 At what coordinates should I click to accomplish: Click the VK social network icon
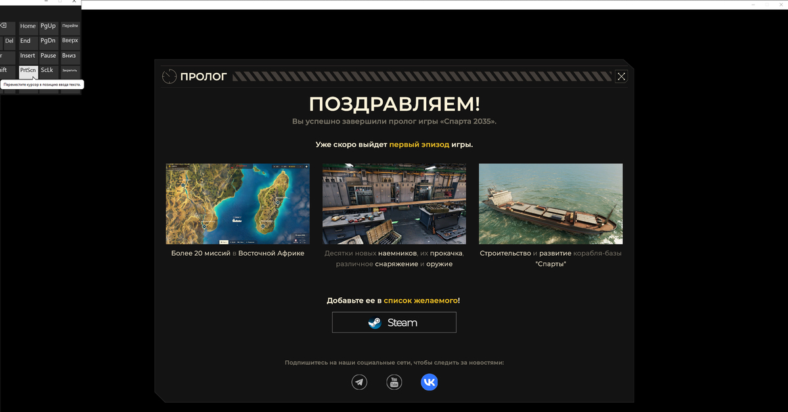pos(429,382)
